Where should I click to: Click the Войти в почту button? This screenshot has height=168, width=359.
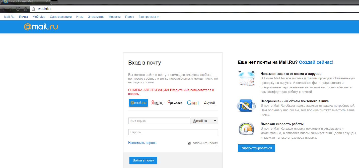pos(143,160)
